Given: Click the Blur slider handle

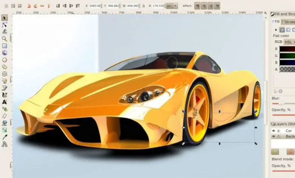Looking at the screenshot, I should (281, 104).
